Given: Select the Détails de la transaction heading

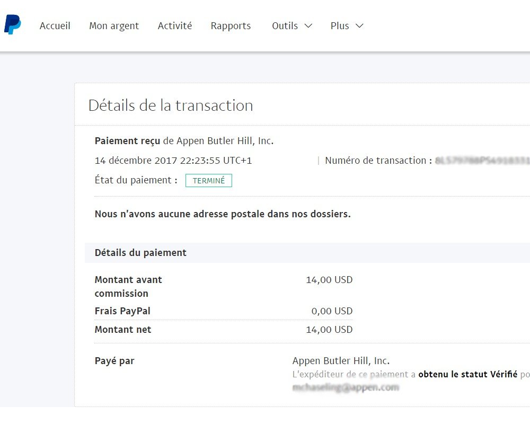Looking at the screenshot, I should (x=171, y=105).
